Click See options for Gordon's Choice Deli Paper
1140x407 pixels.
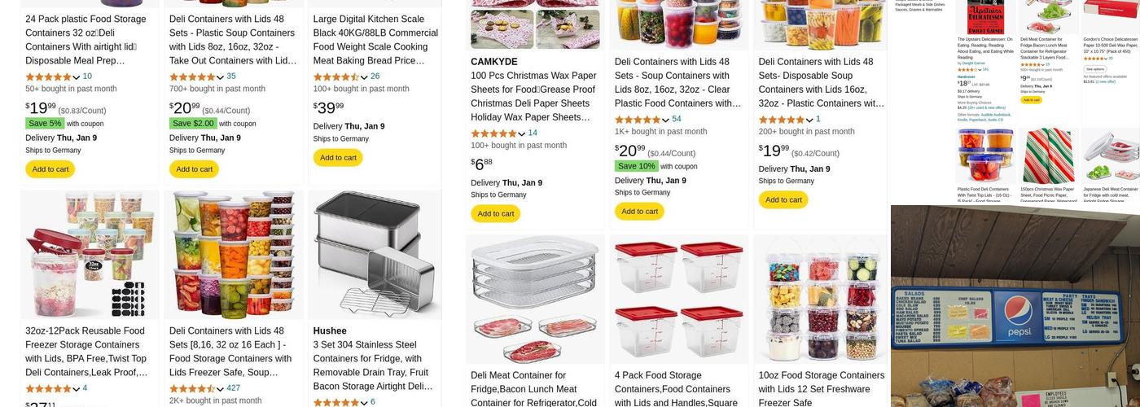click(x=1094, y=68)
